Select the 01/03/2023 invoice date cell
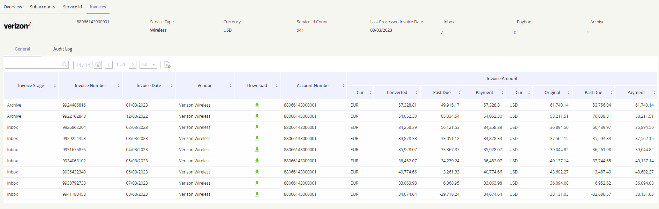Image resolution: width=659 pixels, height=209 pixels. coord(137,105)
